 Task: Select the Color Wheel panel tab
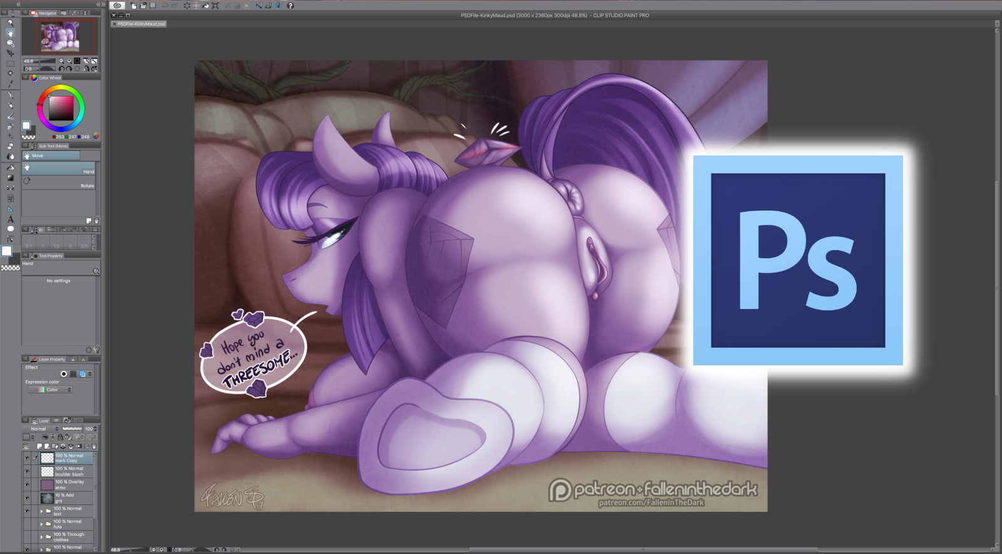click(47, 78)
